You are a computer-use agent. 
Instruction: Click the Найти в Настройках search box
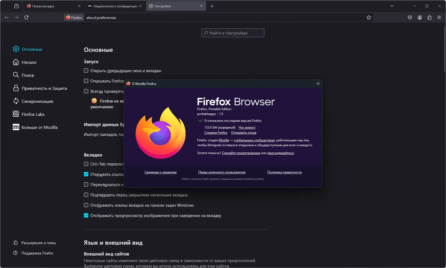point(233,33)
